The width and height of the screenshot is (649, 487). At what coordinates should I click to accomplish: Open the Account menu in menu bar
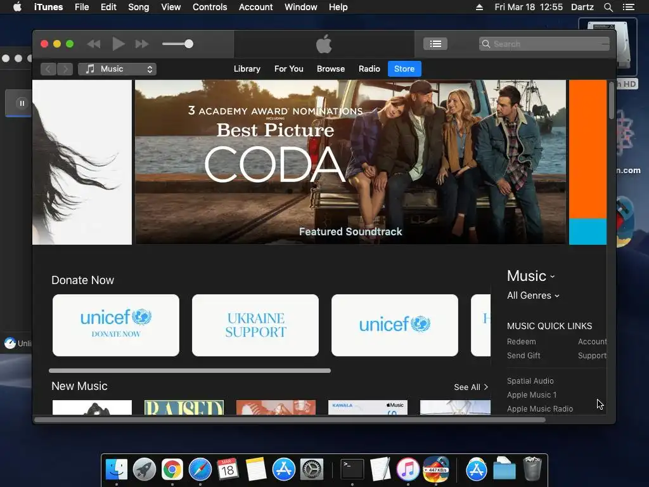tap(256, 7)
